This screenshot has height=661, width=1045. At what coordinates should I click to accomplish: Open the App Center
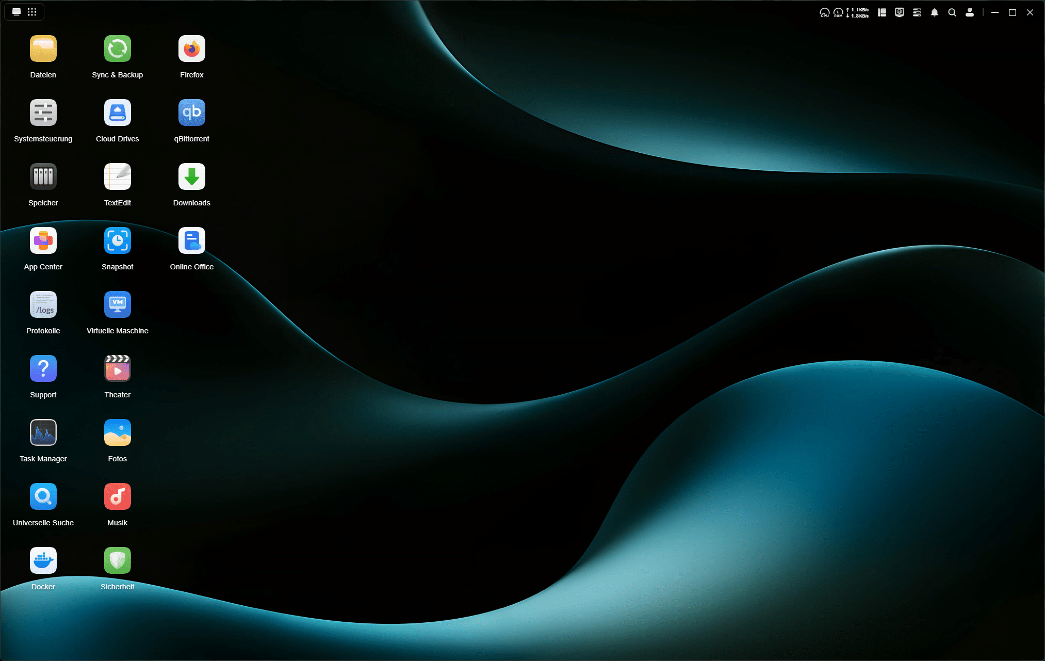(43, 241)
